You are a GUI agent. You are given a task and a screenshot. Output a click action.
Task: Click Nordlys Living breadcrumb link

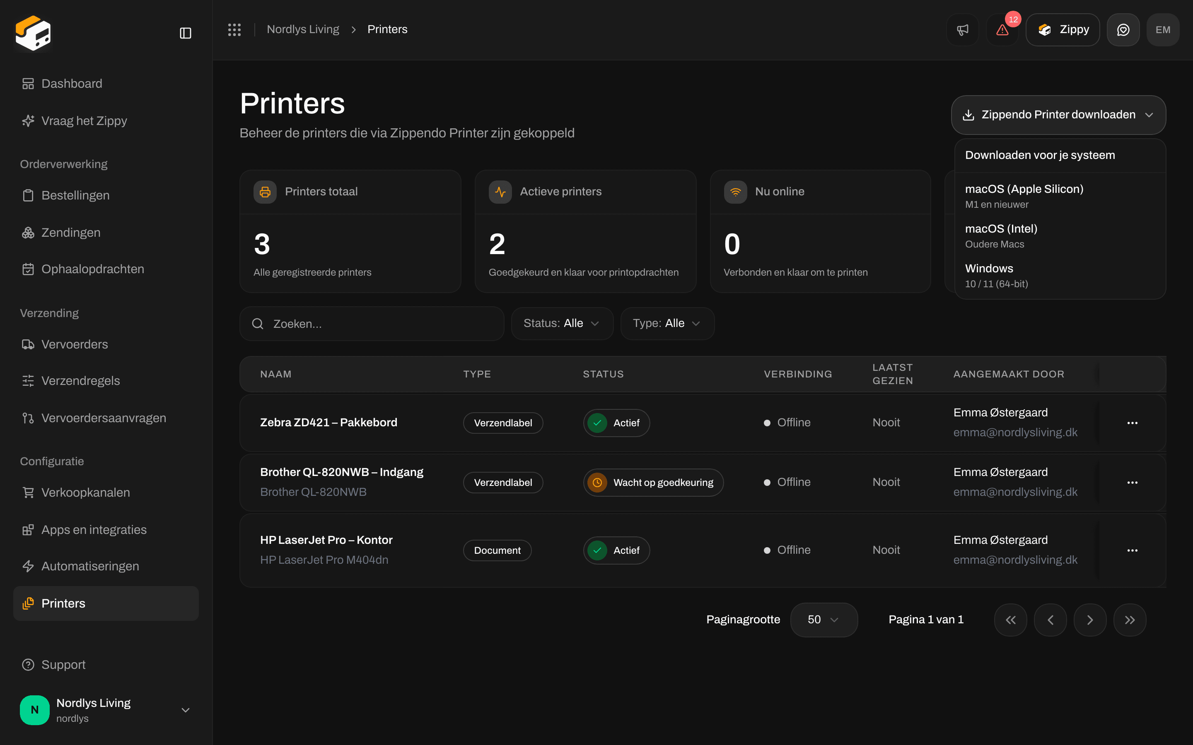tap(303, 29)
